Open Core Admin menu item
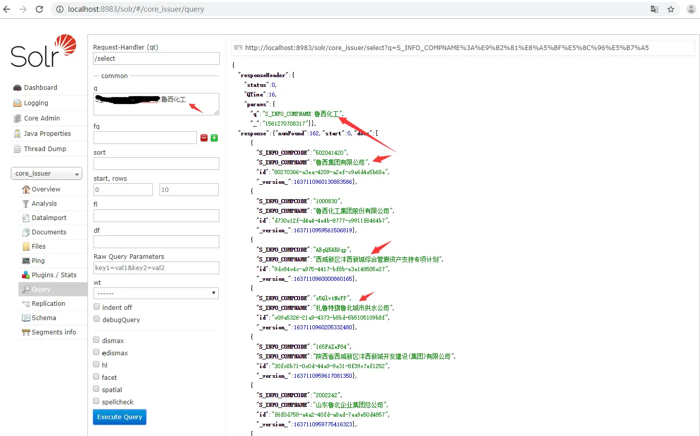The image size is (700, 436). [x=42, y=118]
